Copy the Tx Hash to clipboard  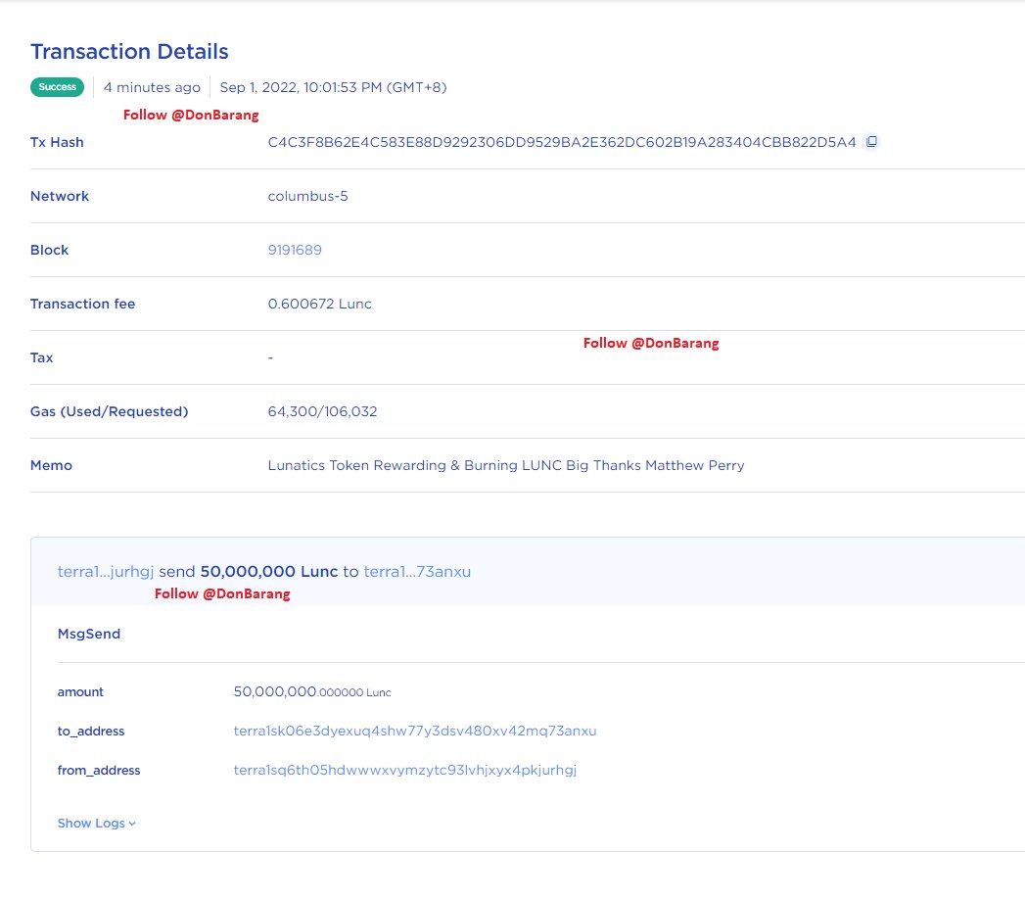871,141
